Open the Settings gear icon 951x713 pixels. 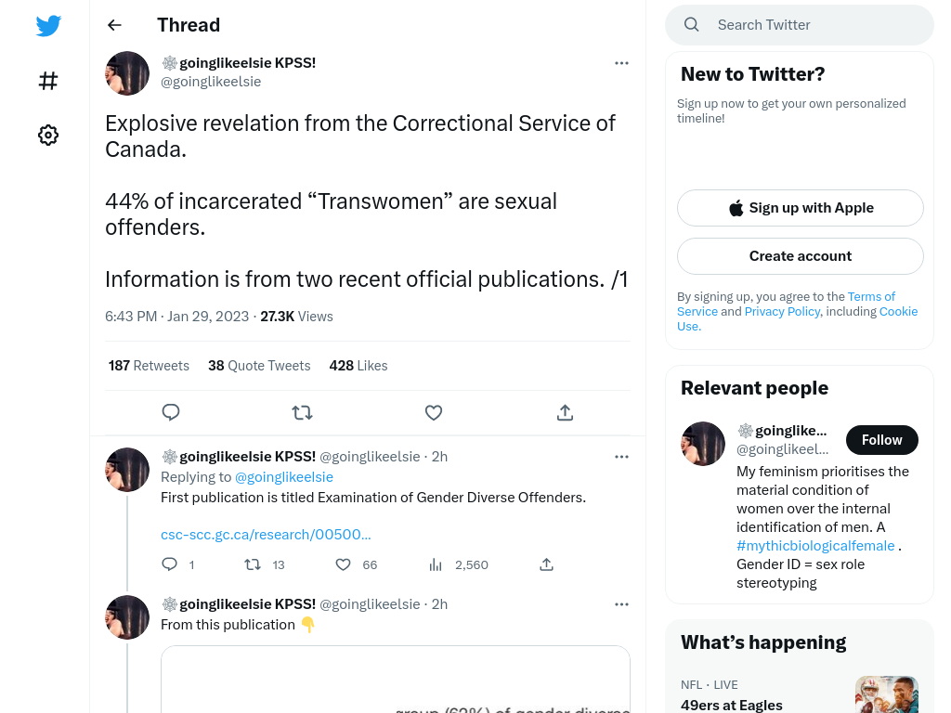point(48,135)
